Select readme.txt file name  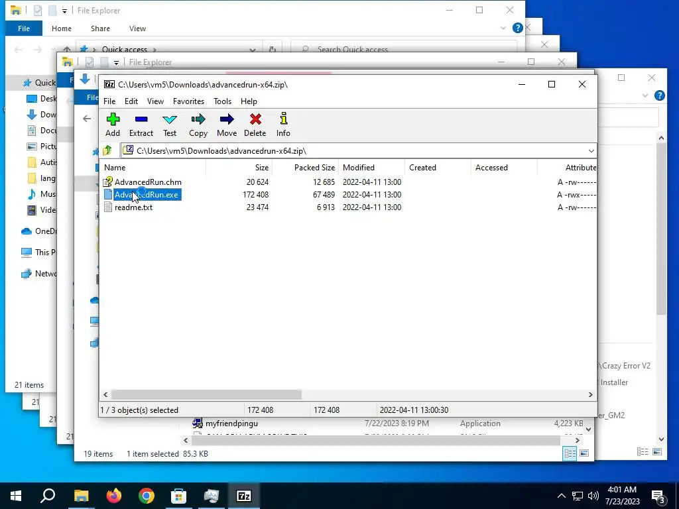pyautogui.click(x=133, y=207)
